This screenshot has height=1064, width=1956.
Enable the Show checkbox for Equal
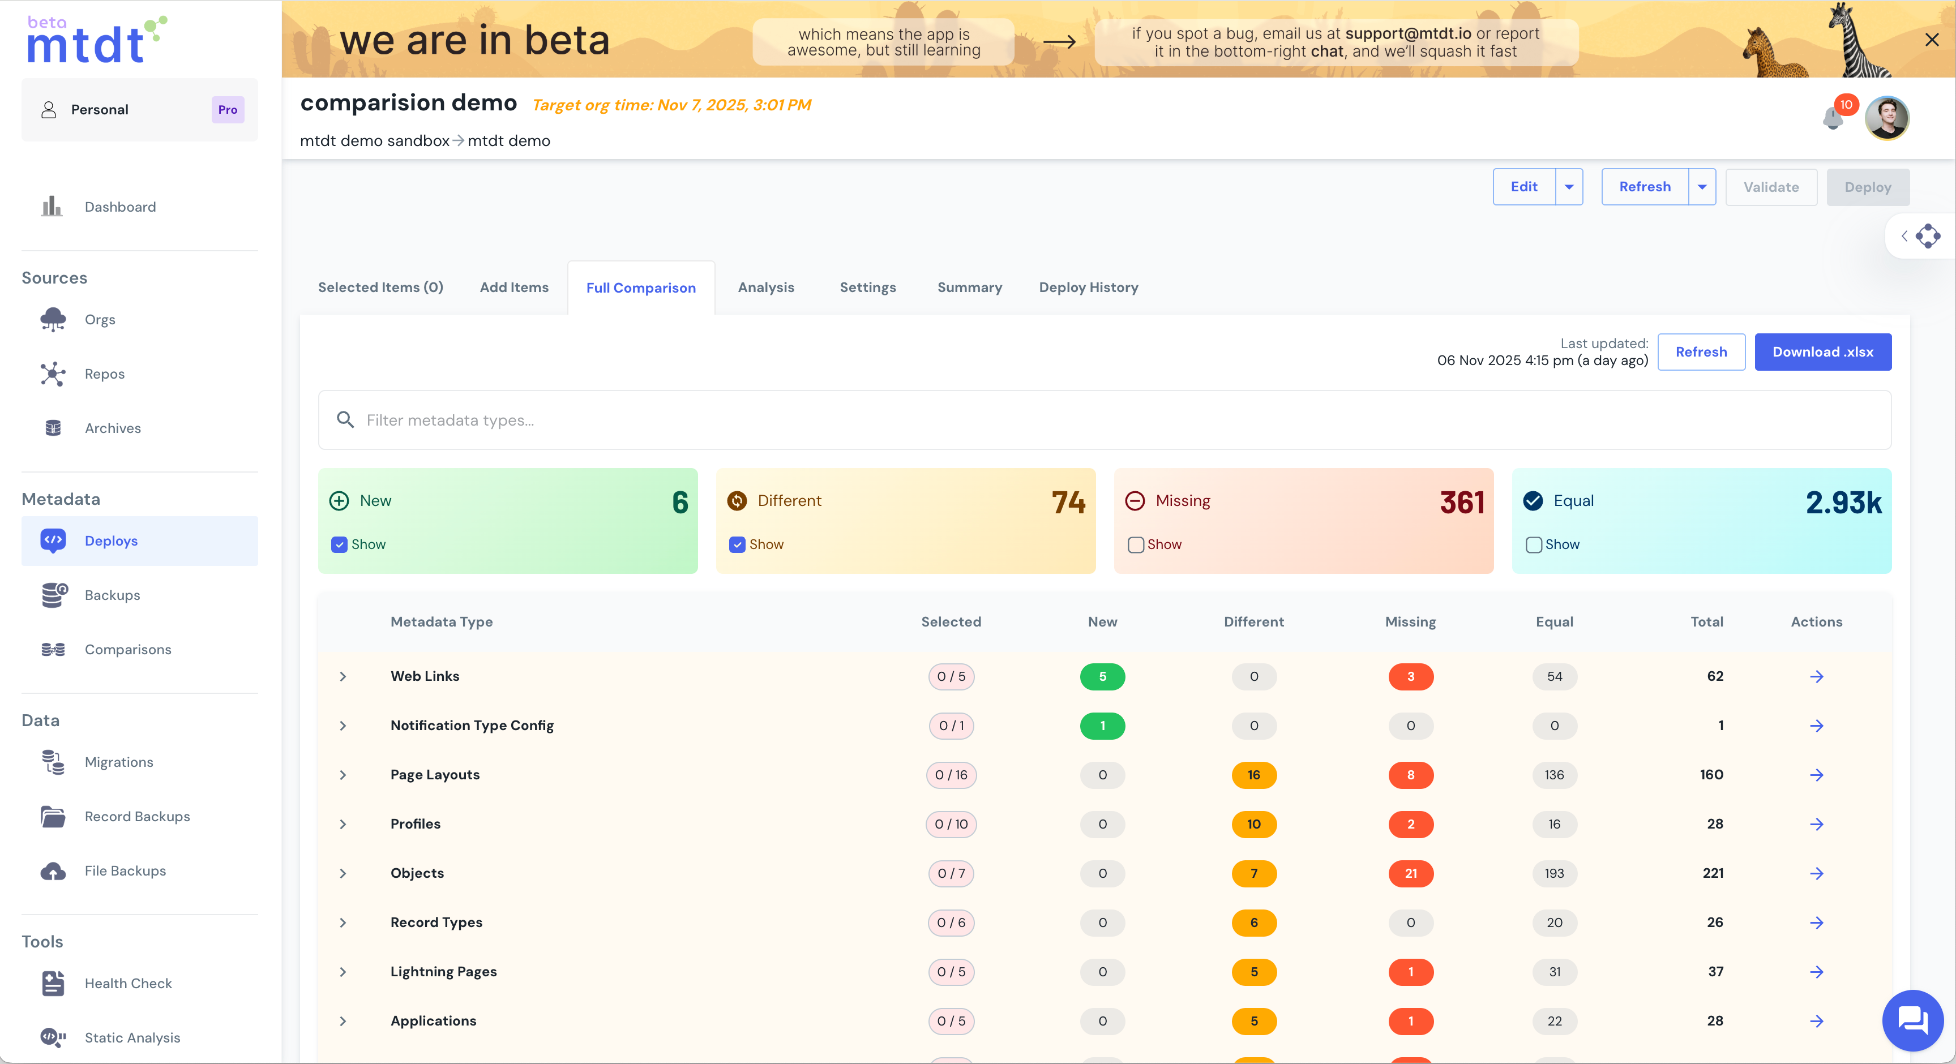click(1533, 545)
